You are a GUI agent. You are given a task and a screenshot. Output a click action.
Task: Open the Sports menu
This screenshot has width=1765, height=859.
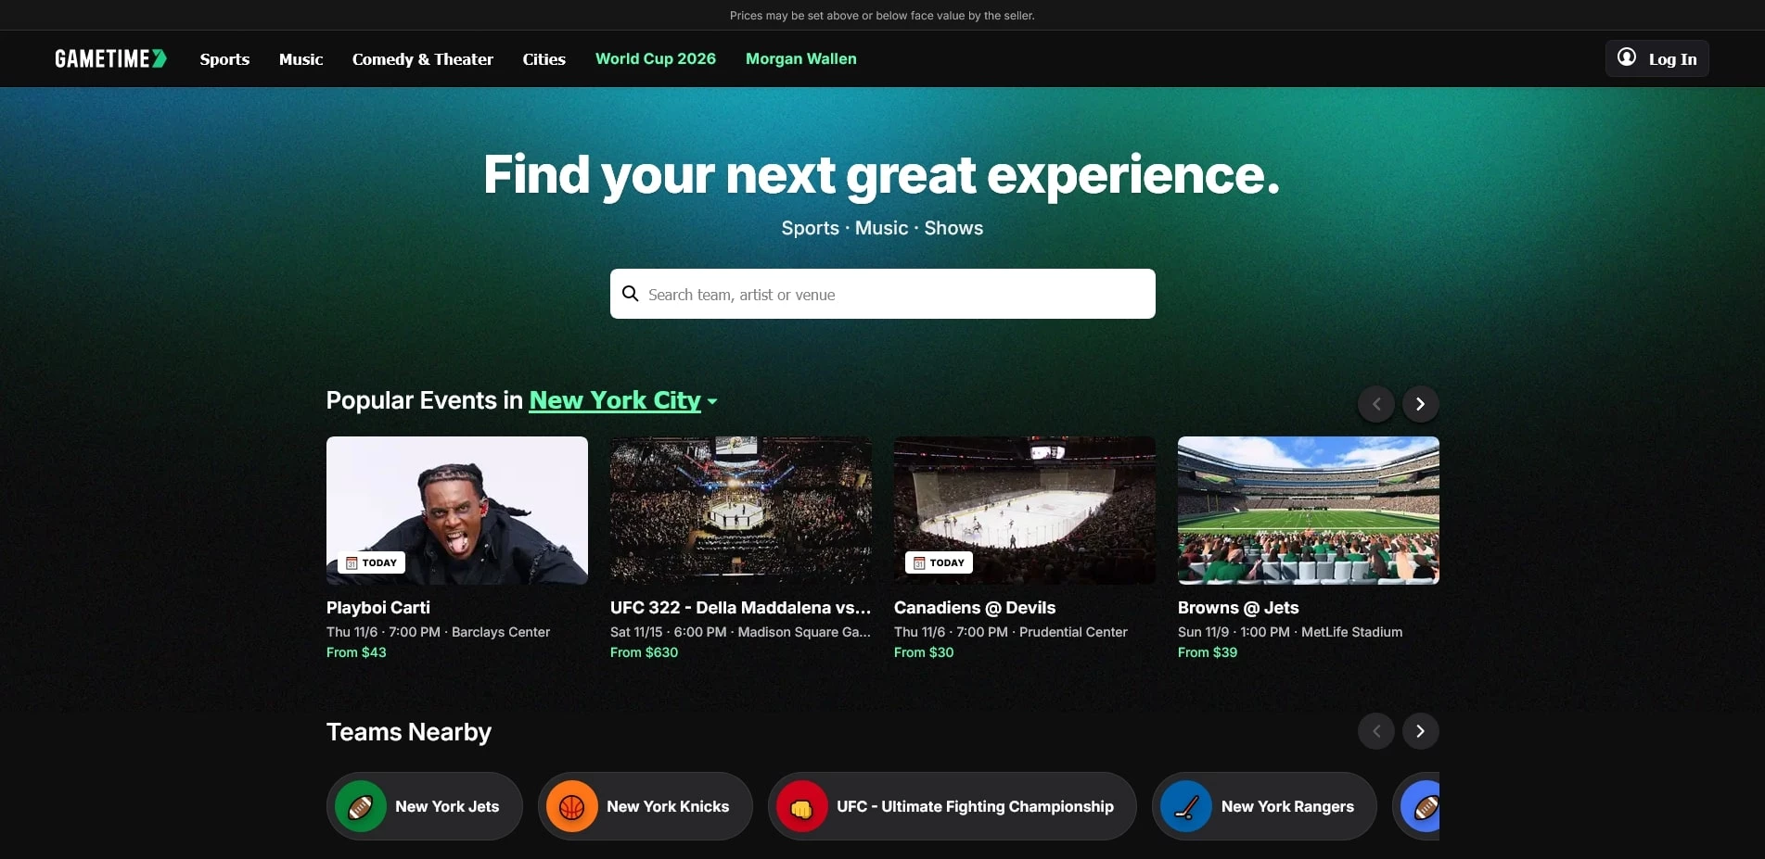(x=224, y=59)
